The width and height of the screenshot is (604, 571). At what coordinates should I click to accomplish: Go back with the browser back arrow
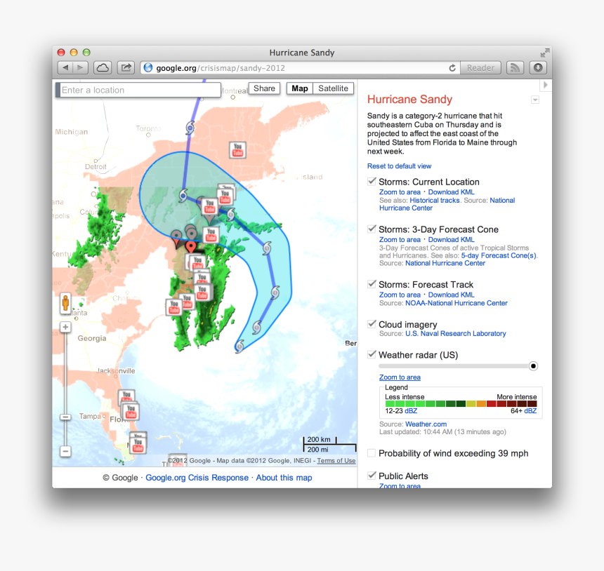click(x=65, y=68)
